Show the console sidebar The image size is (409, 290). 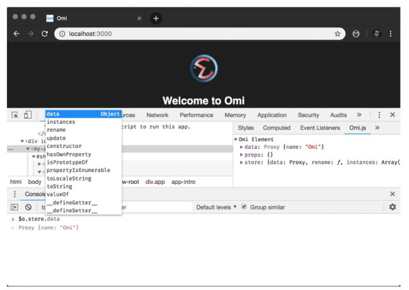(x=14, y=207)
